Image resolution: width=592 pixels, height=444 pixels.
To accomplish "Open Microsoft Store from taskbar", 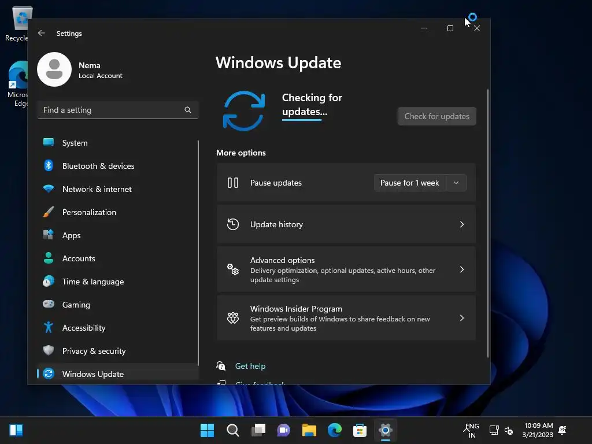I will [x=360, y=430].
